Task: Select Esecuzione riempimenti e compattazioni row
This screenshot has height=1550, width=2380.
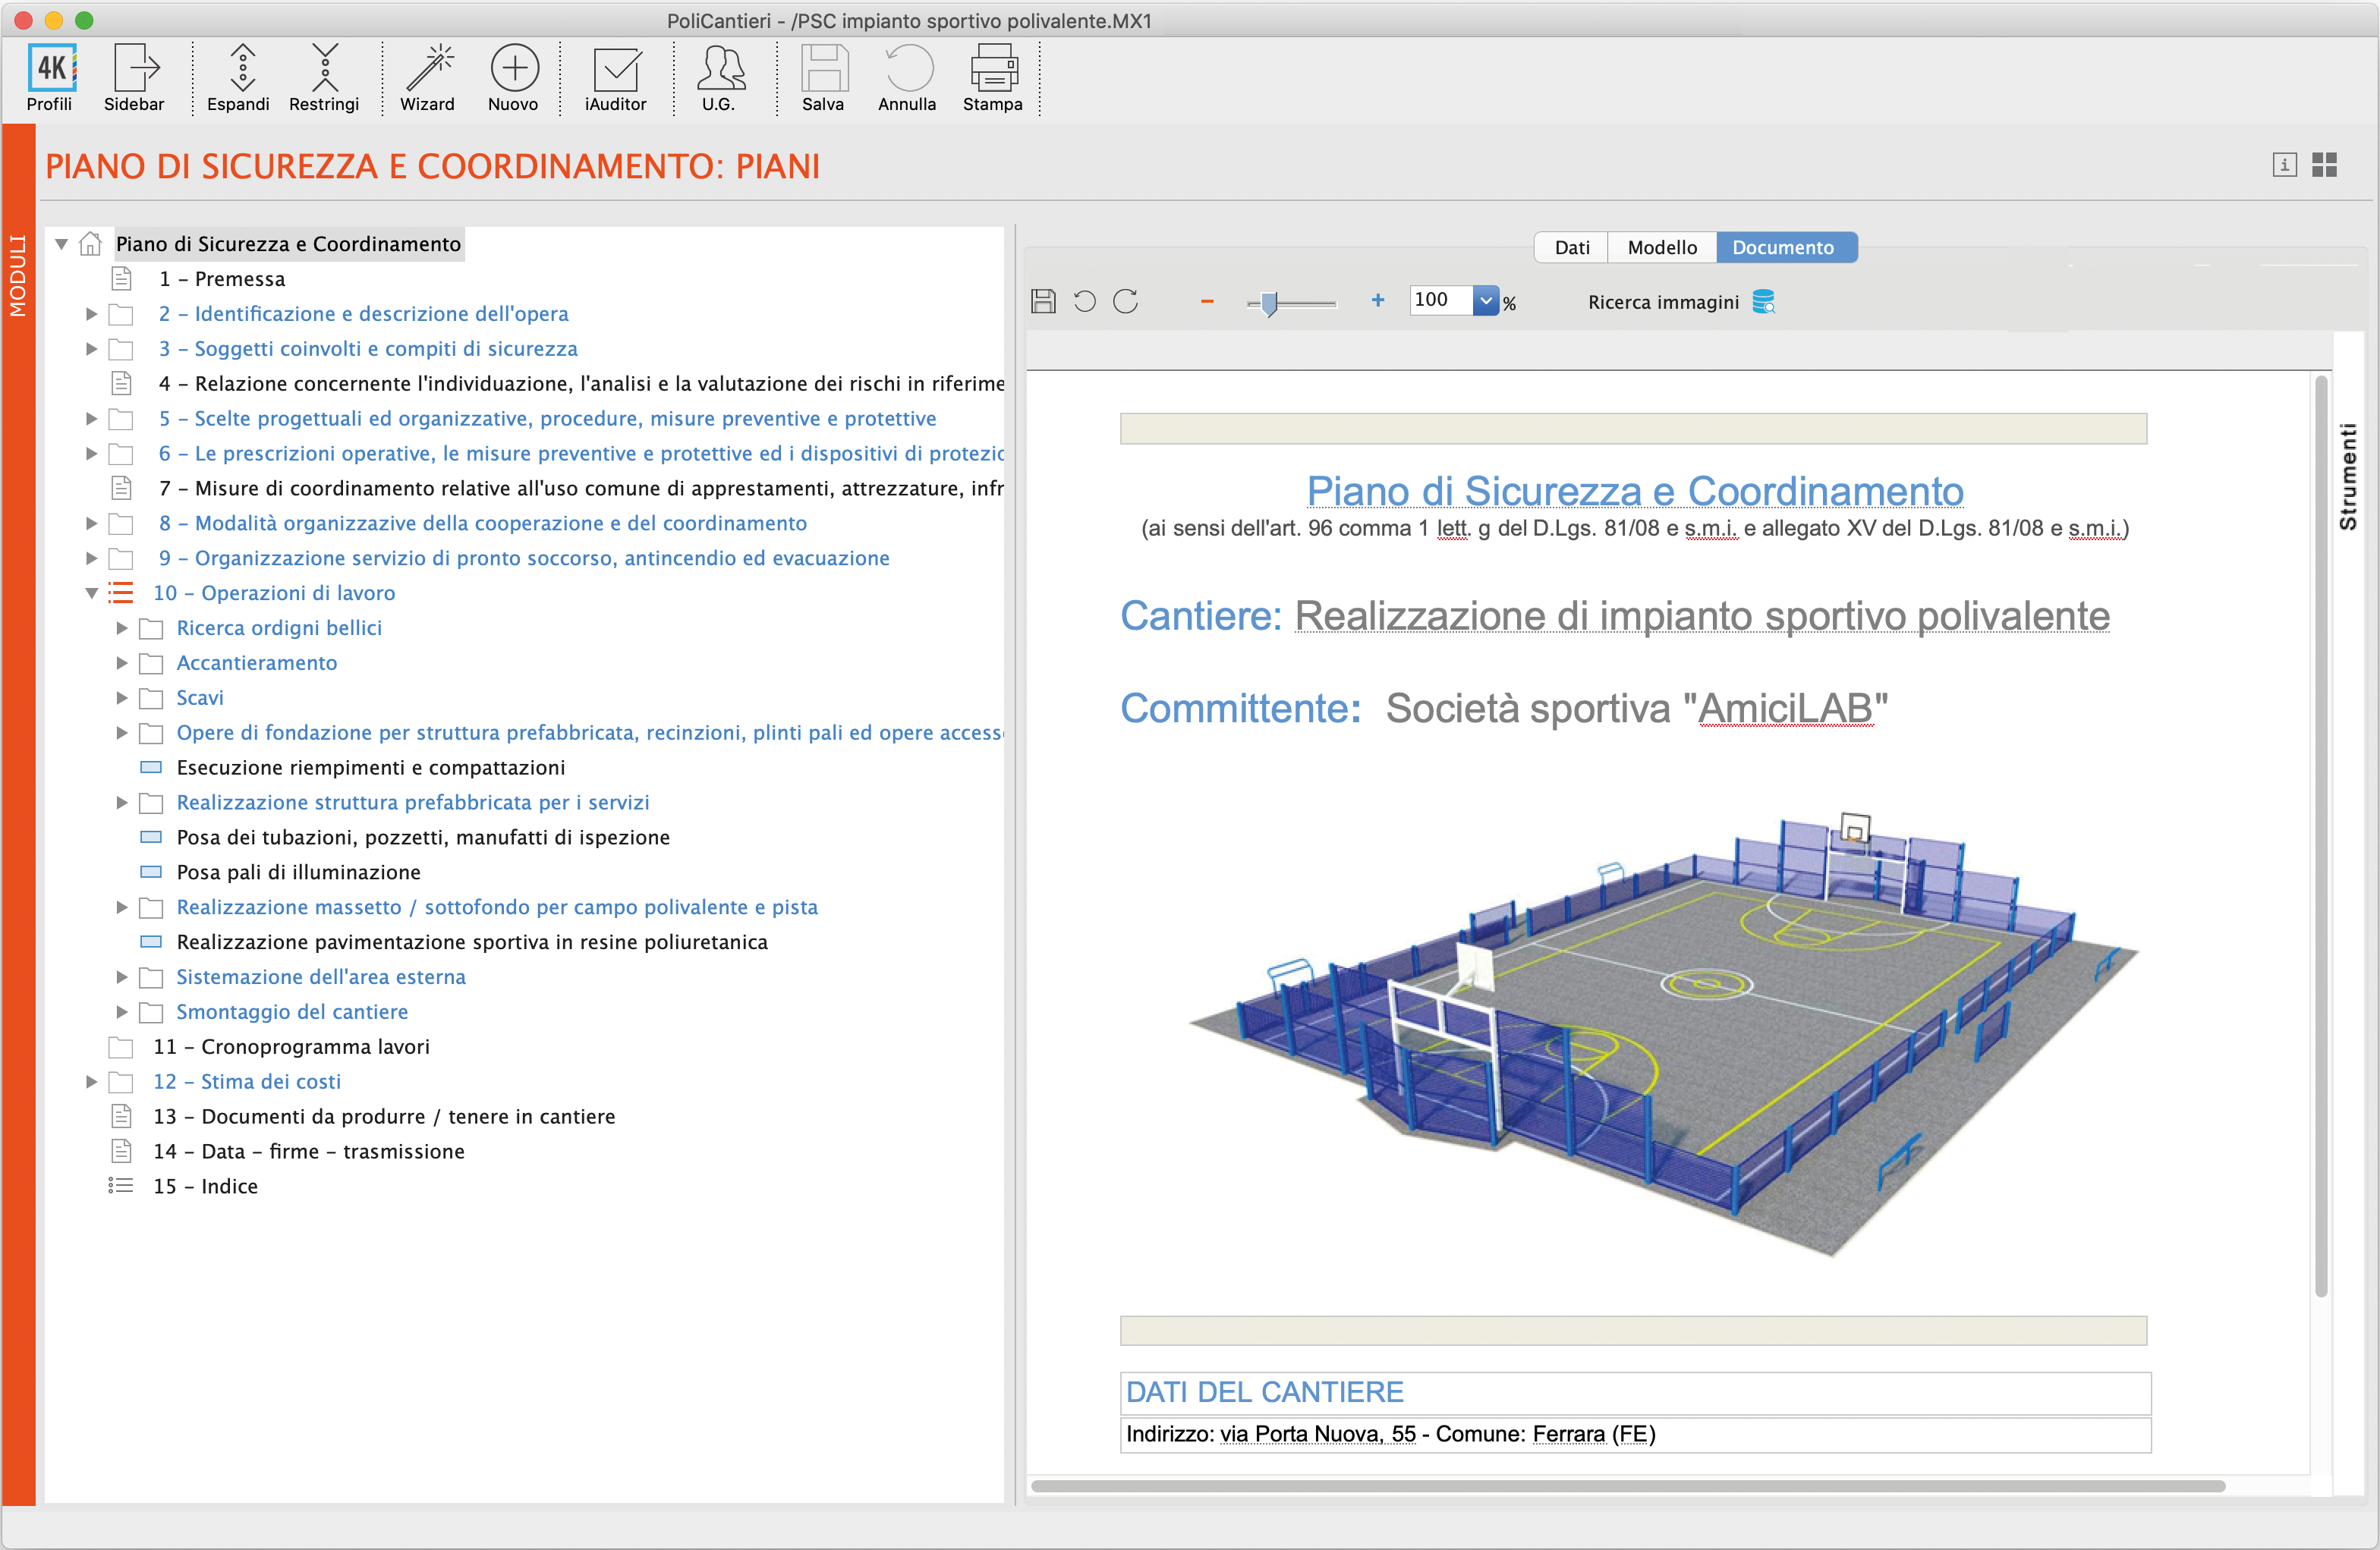Action: [x=371, y=768]
